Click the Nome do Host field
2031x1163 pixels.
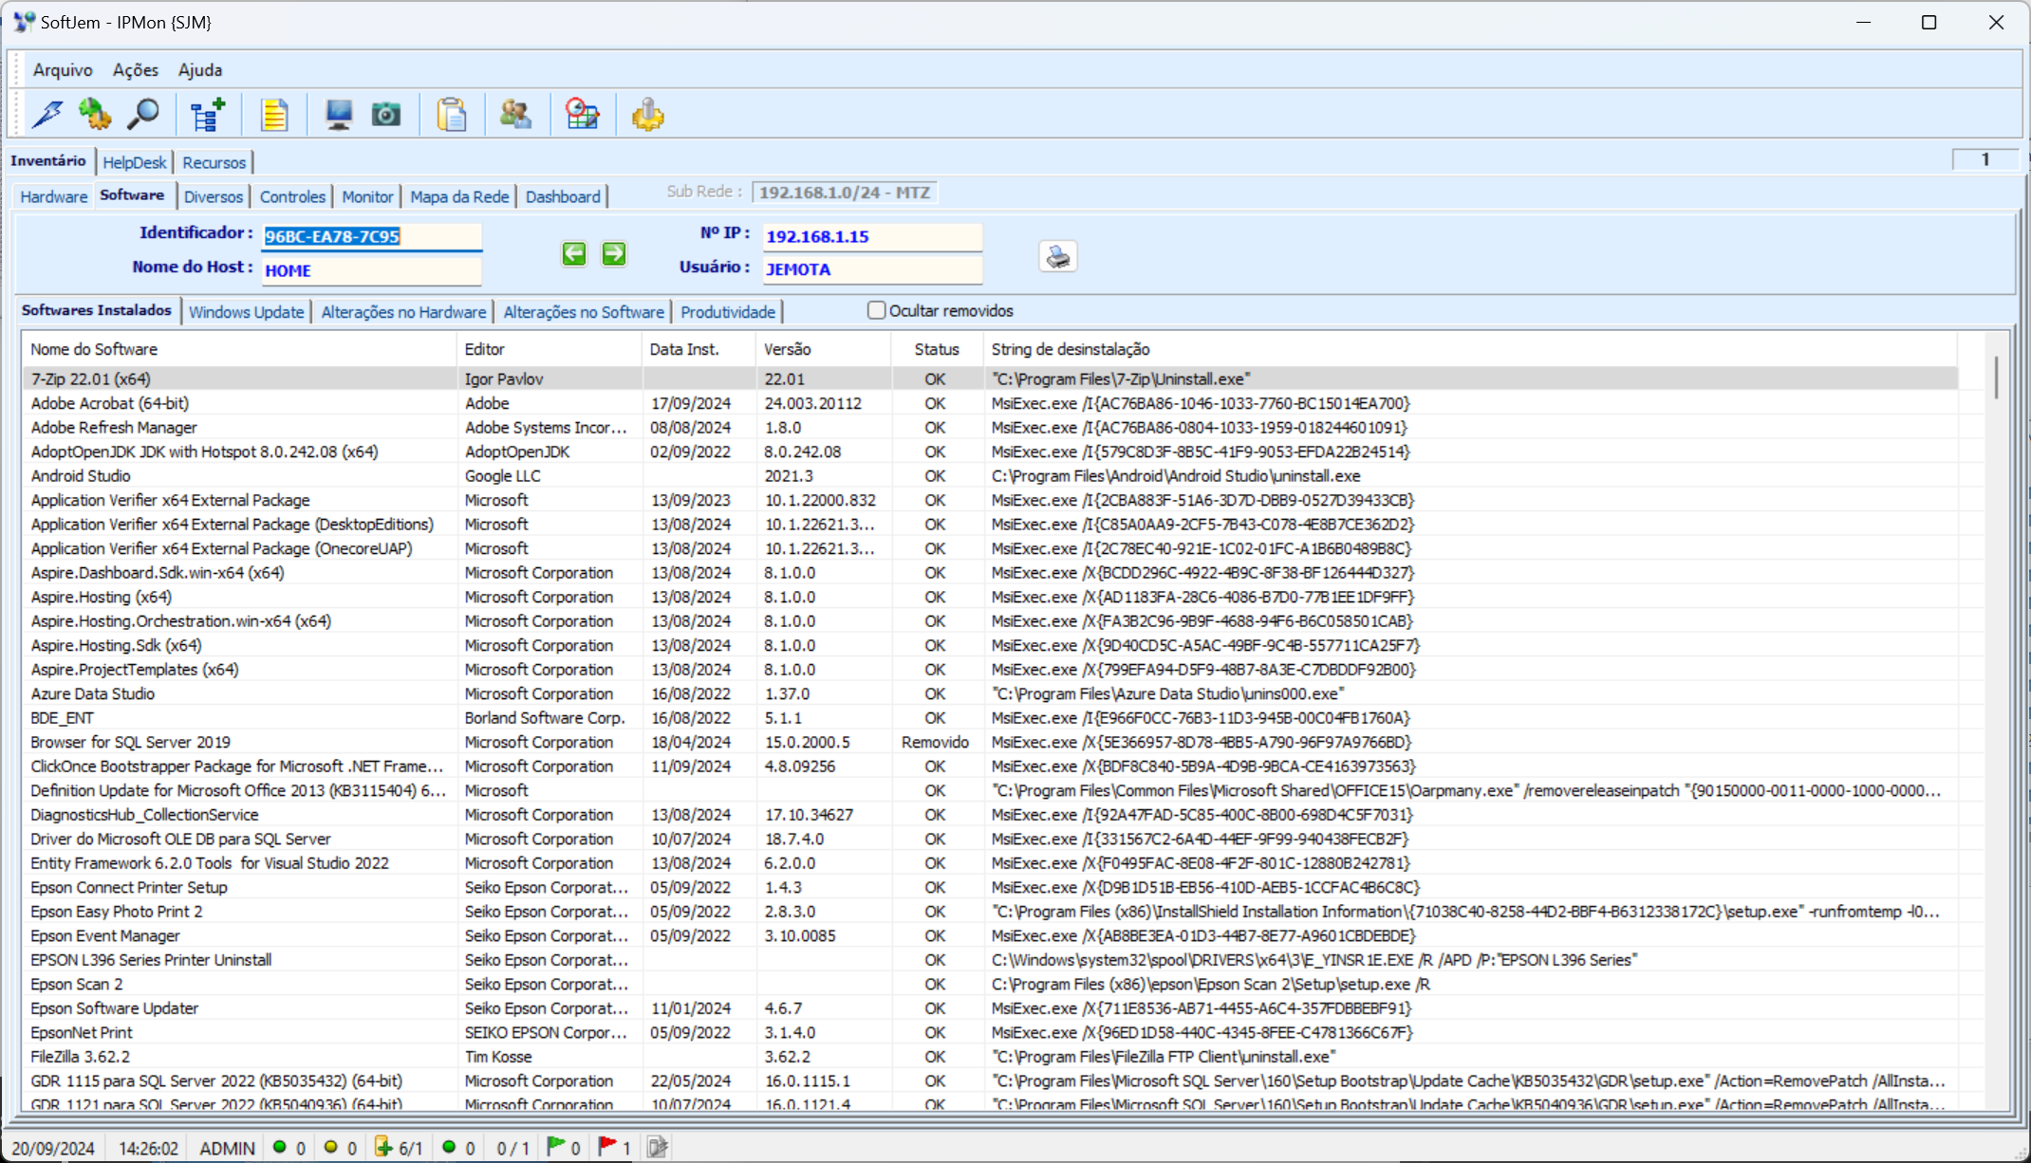372,270
